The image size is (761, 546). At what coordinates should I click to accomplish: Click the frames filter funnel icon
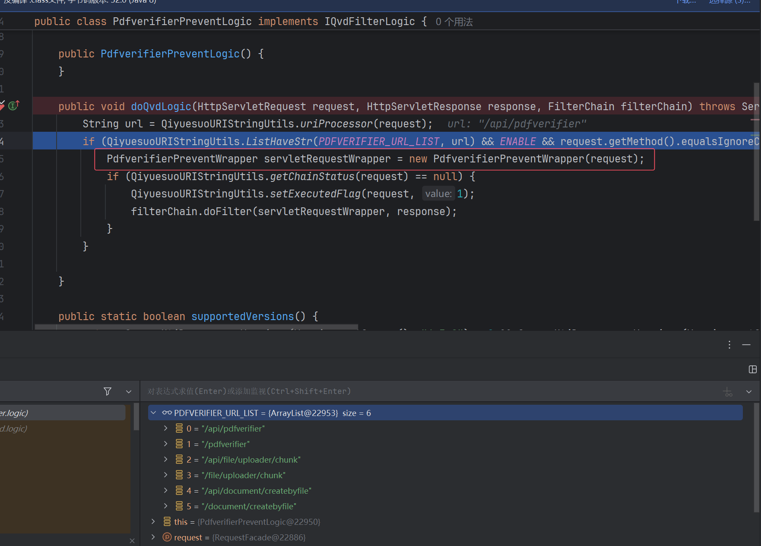click(108, 391)
